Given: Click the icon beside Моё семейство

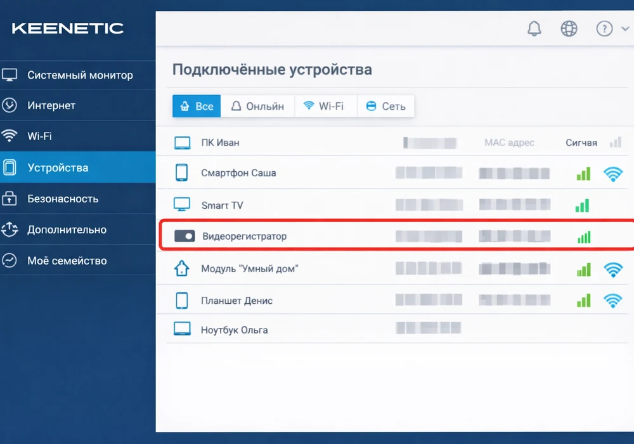Looking at the screenshot, I should 10,260.
